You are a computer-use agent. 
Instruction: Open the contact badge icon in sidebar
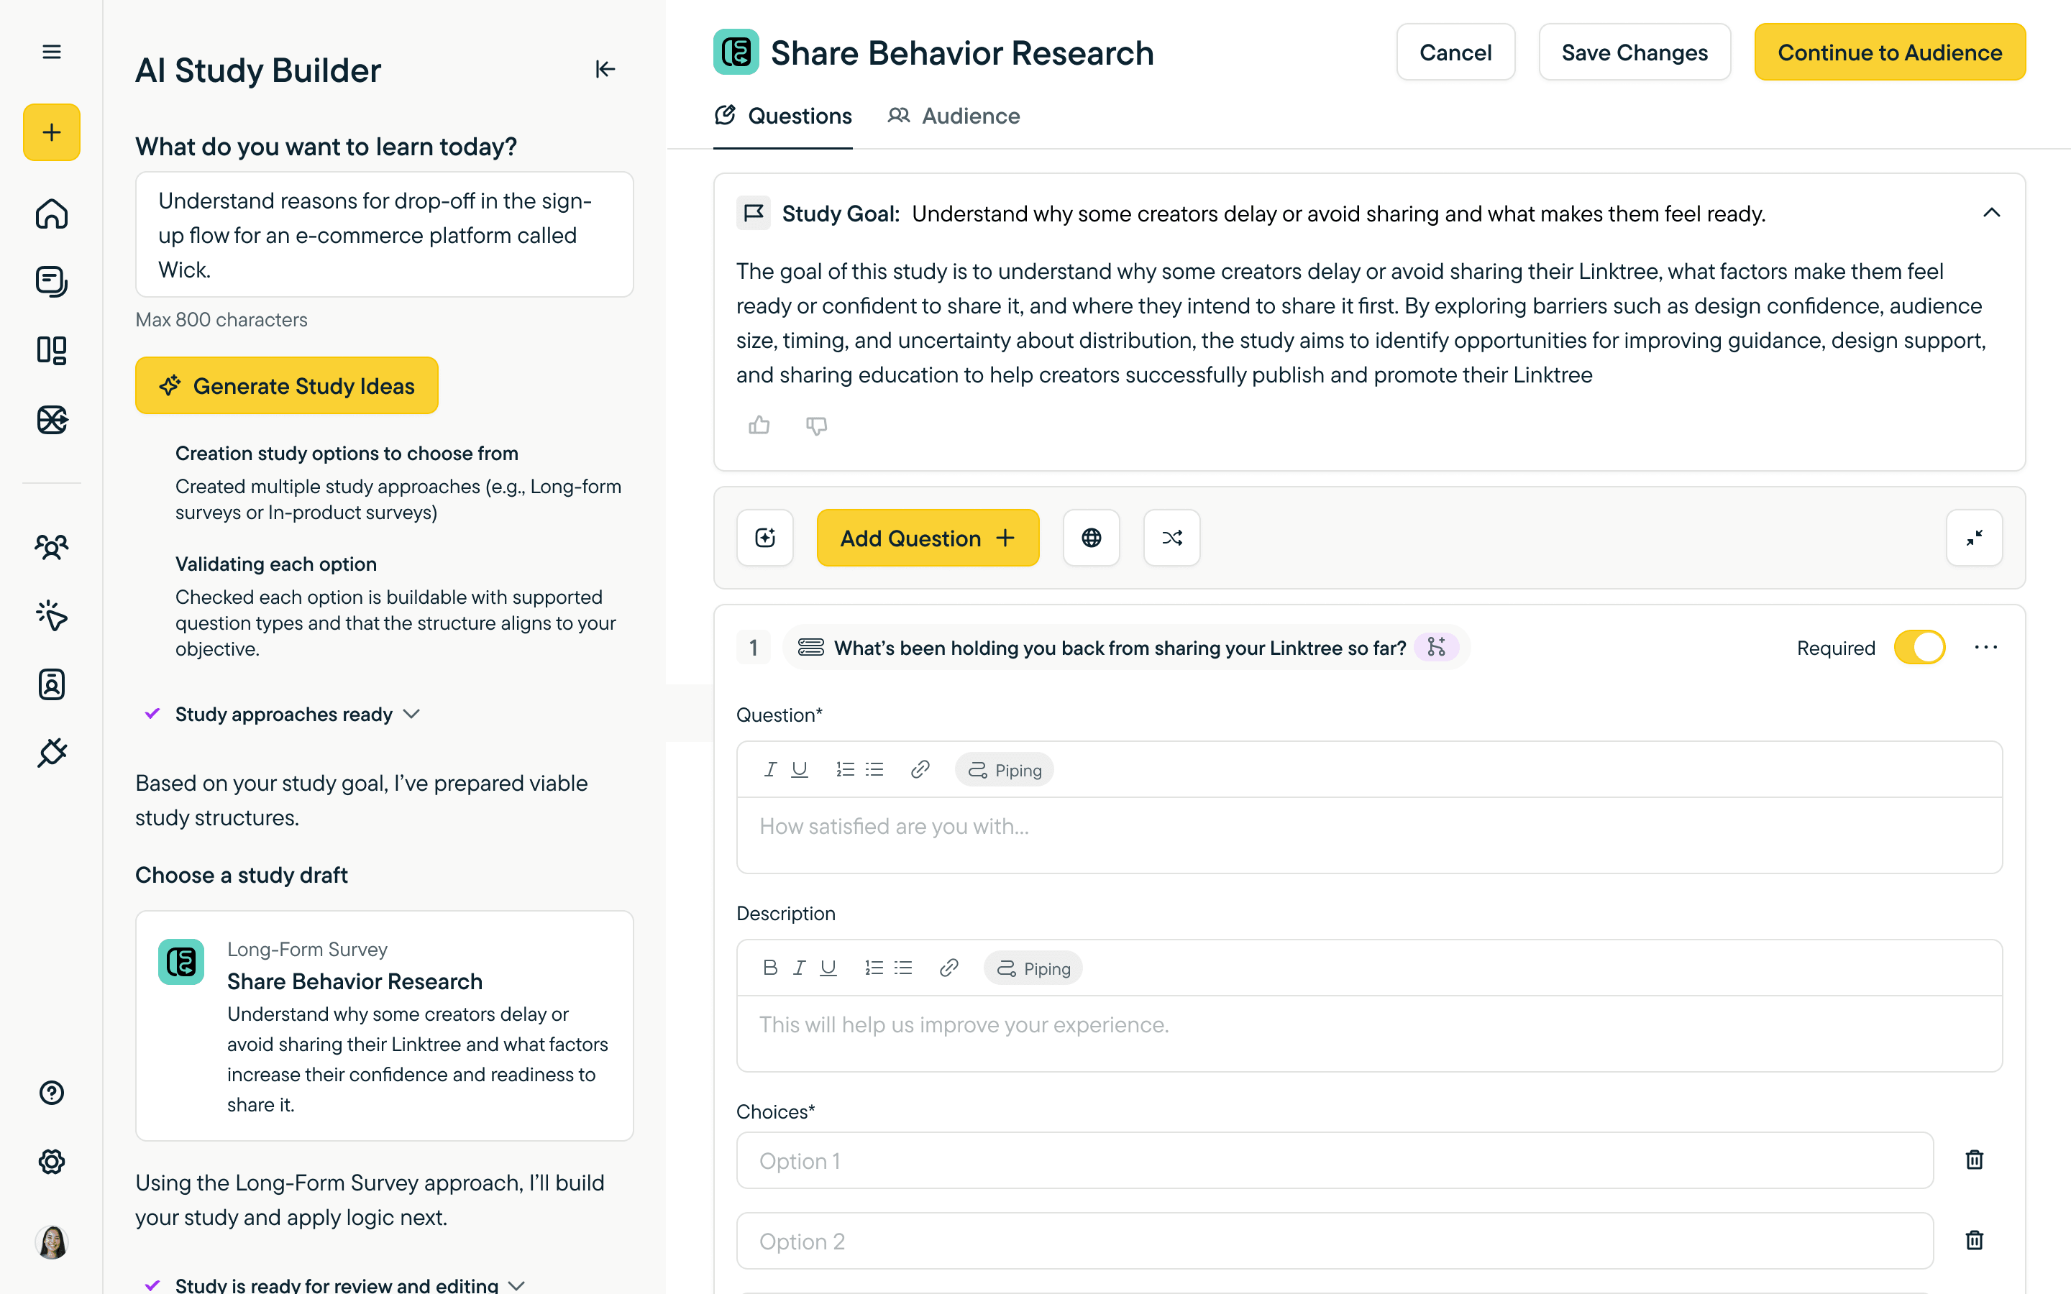[x=51, y=684]
